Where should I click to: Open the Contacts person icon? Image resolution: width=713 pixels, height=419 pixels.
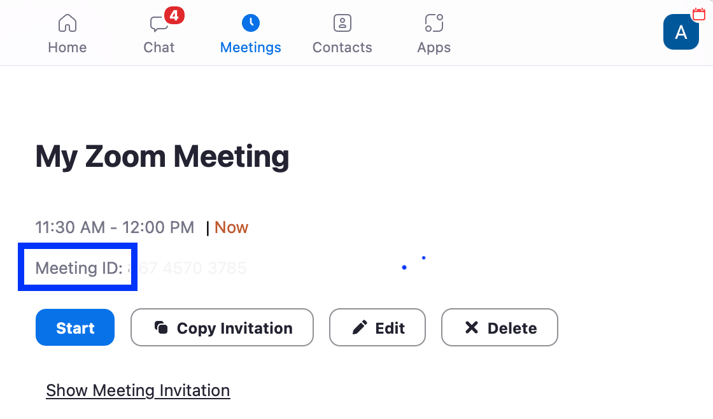click(x=342, y=23)
